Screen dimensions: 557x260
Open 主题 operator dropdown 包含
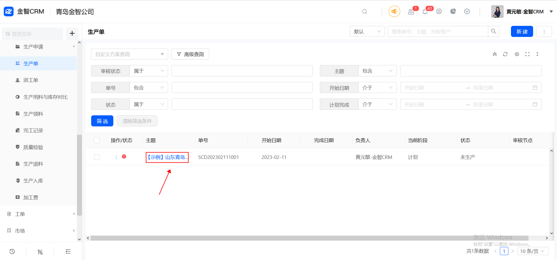pos(378,71)
